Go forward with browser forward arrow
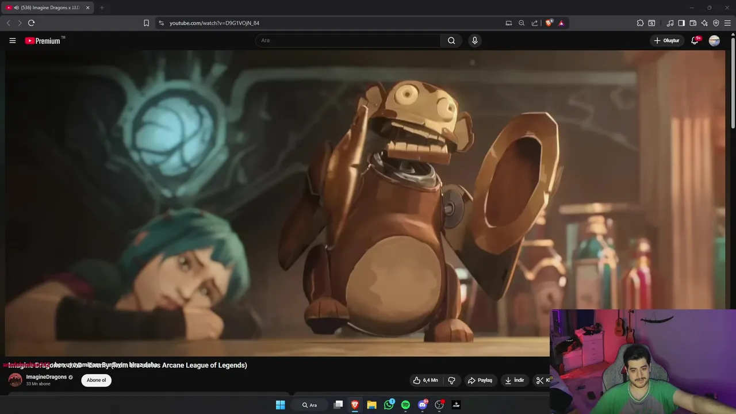This screenshot has width=736, height=414. click(20, 23)
